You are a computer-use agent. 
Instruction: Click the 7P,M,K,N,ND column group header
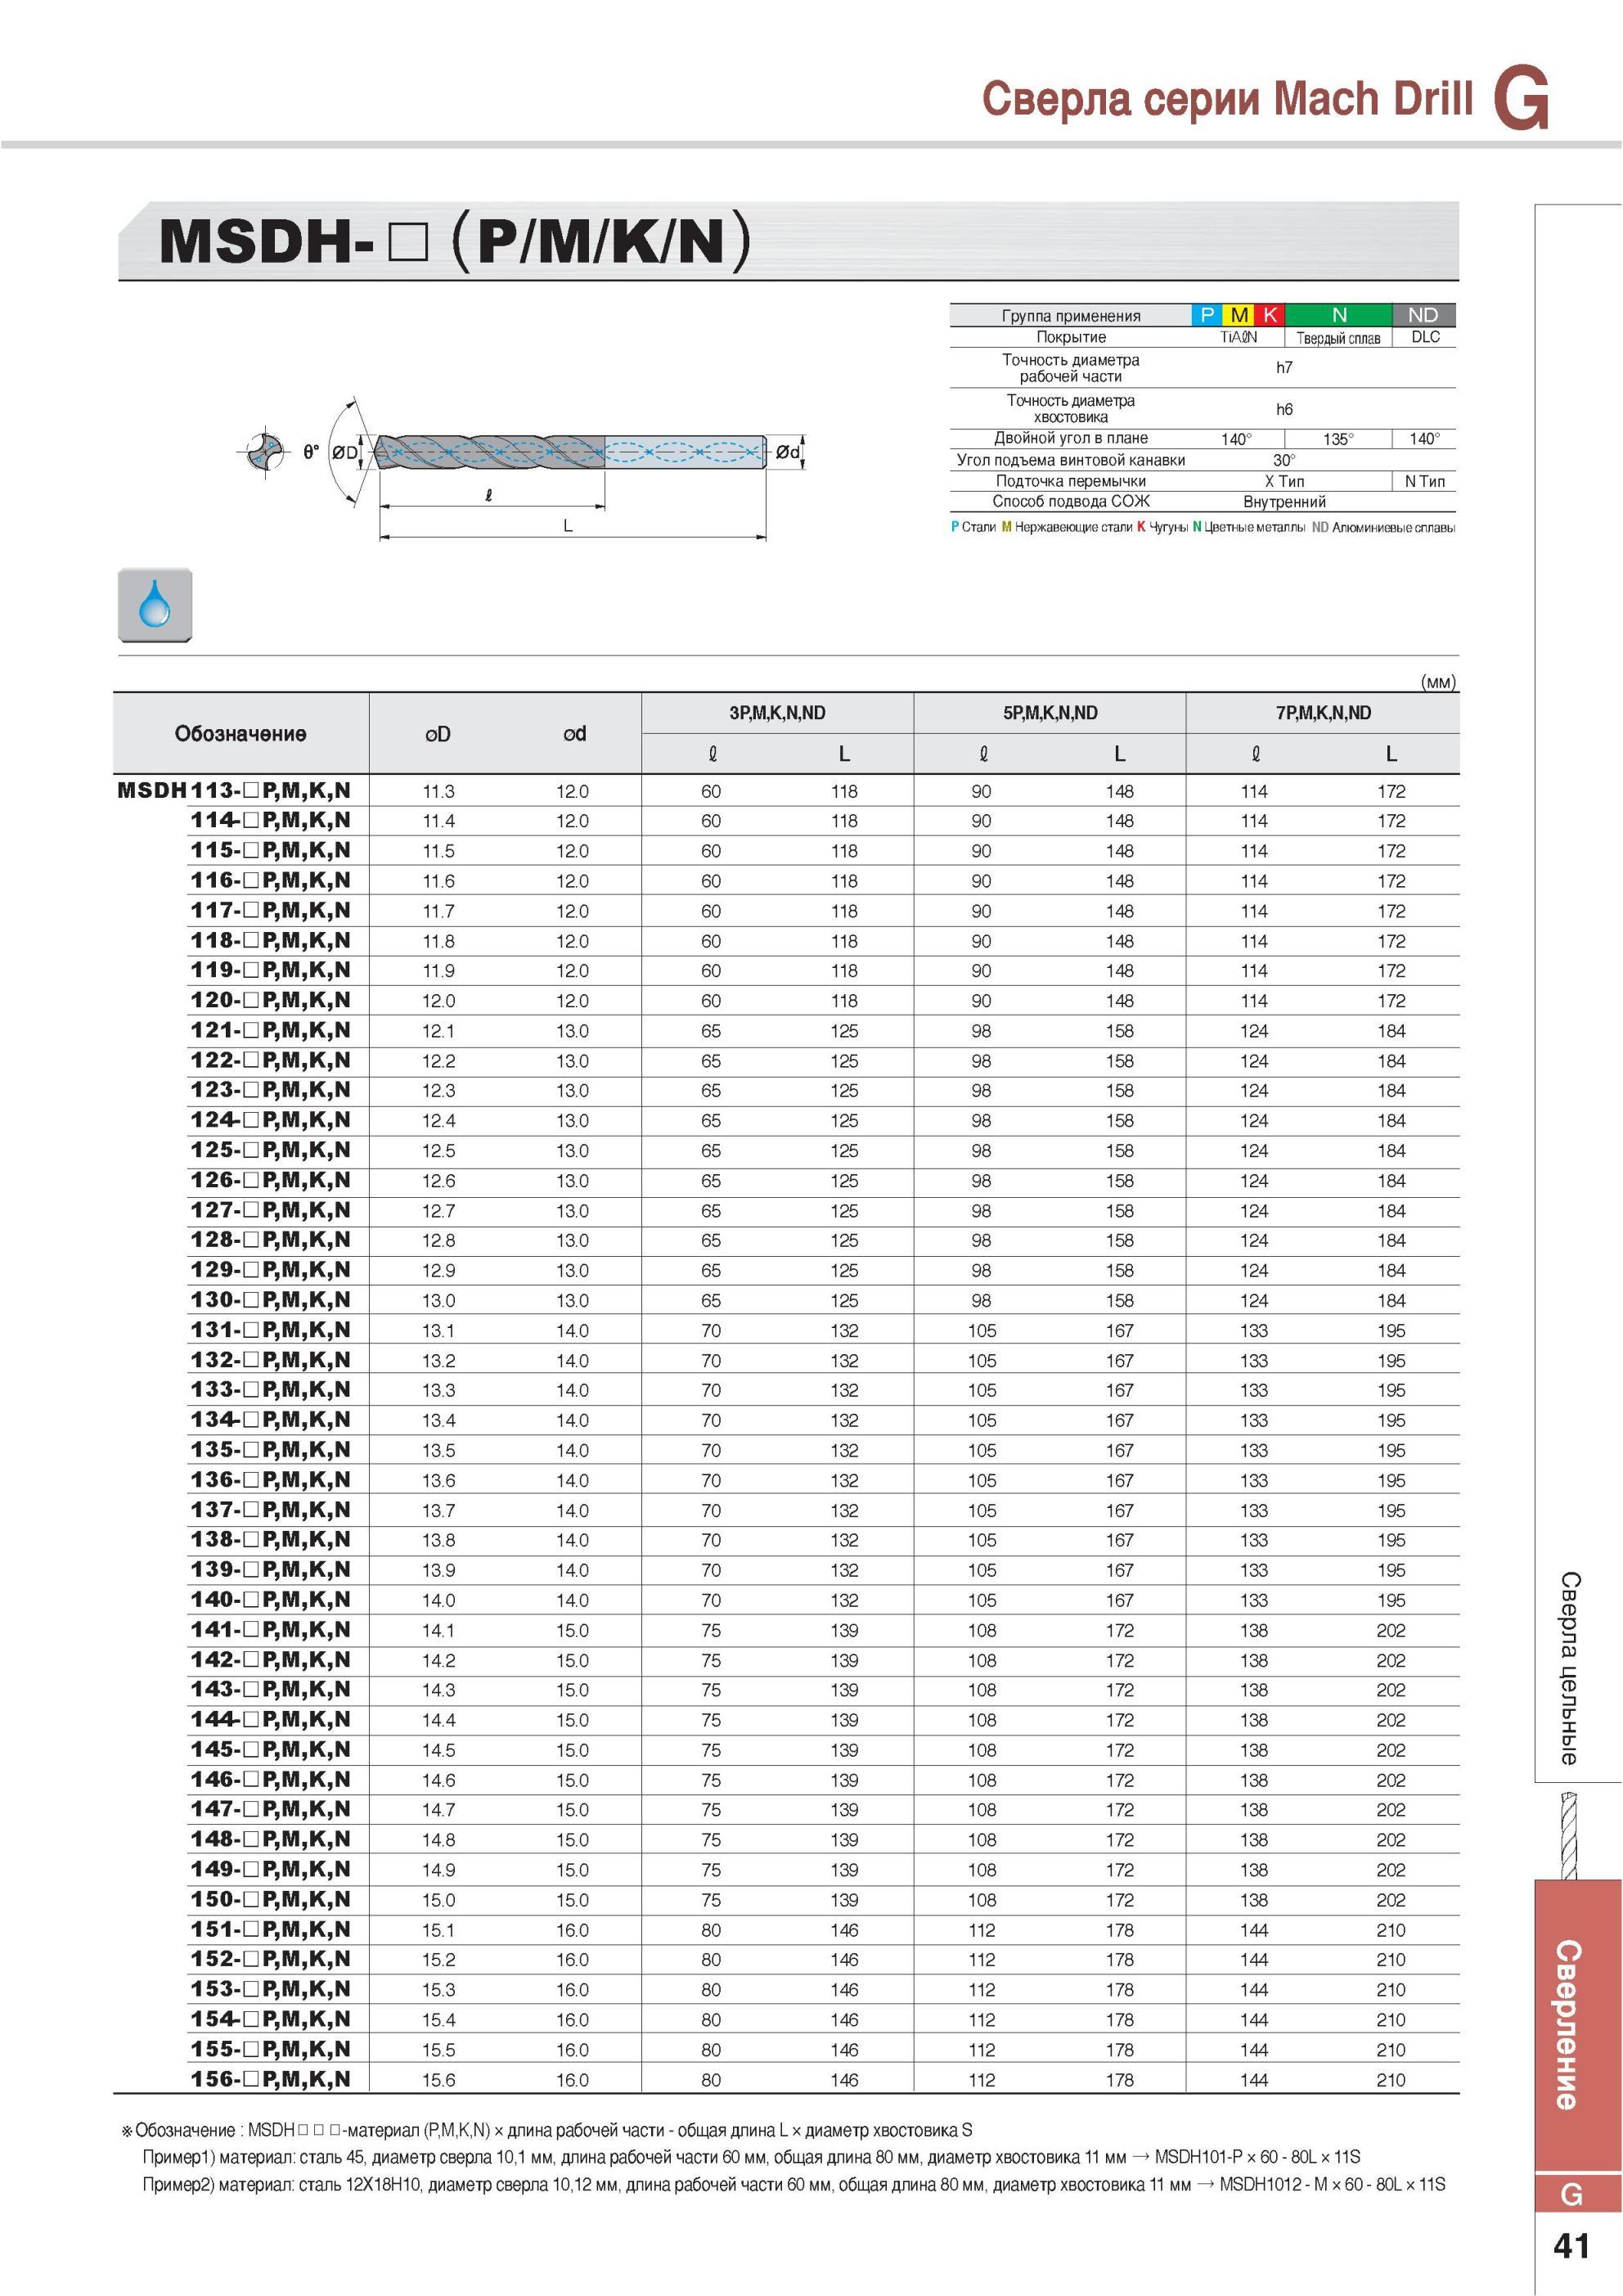(x=1323, y=713)
